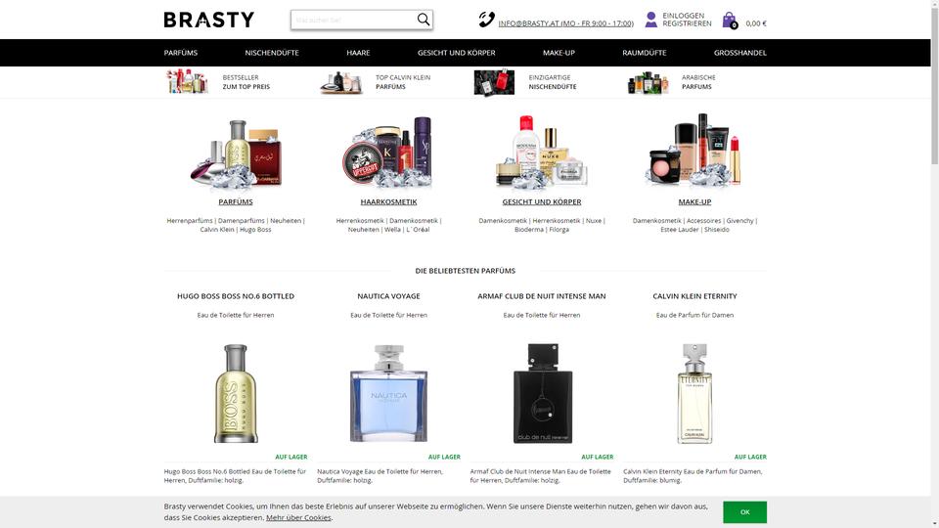939x528 pixels.
Task: Click the user account icon
Action: [651, 20]
